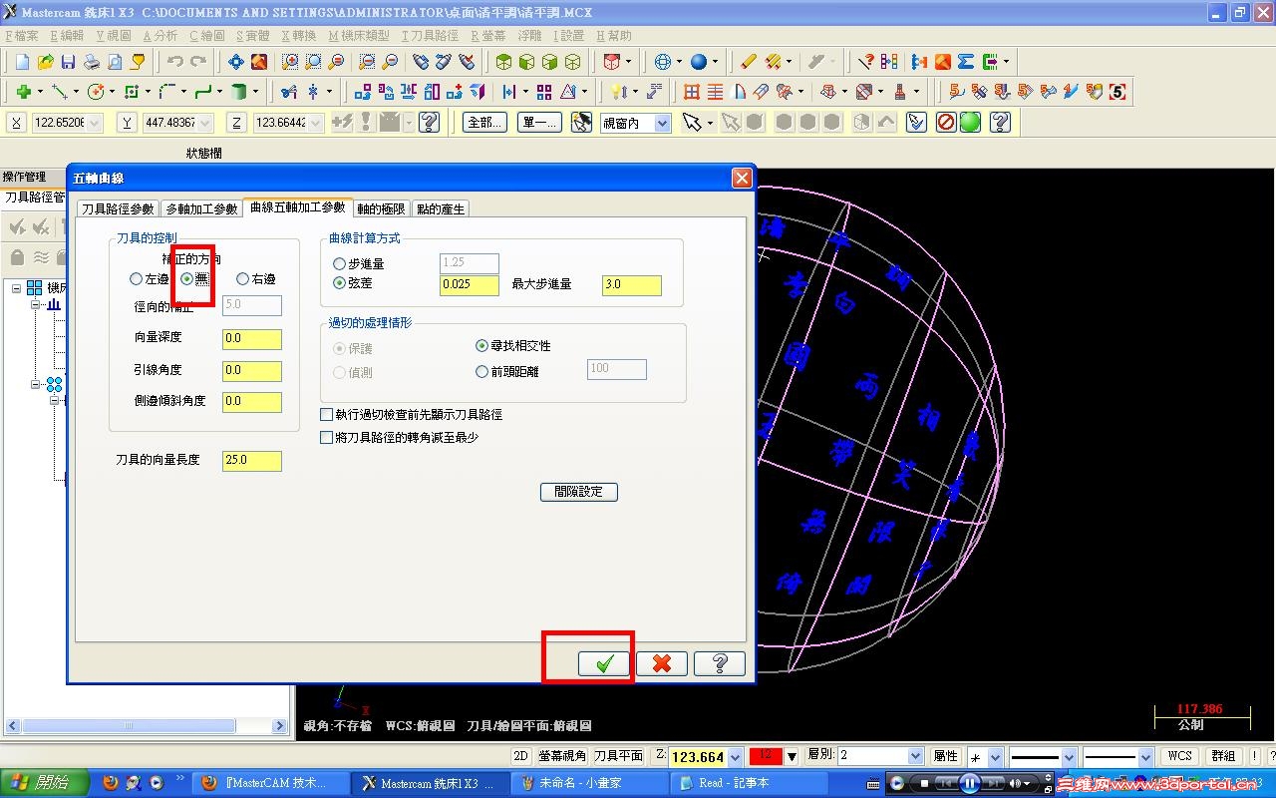Viewport: 1276px width, 798px height.
Task: Click the Redo arrow icon
Action: click(198, 62)
